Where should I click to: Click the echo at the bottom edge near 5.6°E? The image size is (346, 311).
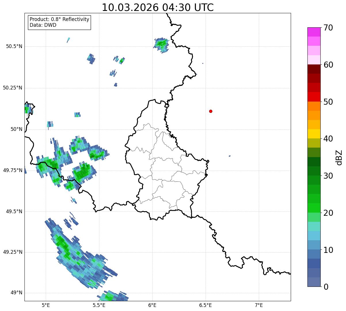point(113,296)
